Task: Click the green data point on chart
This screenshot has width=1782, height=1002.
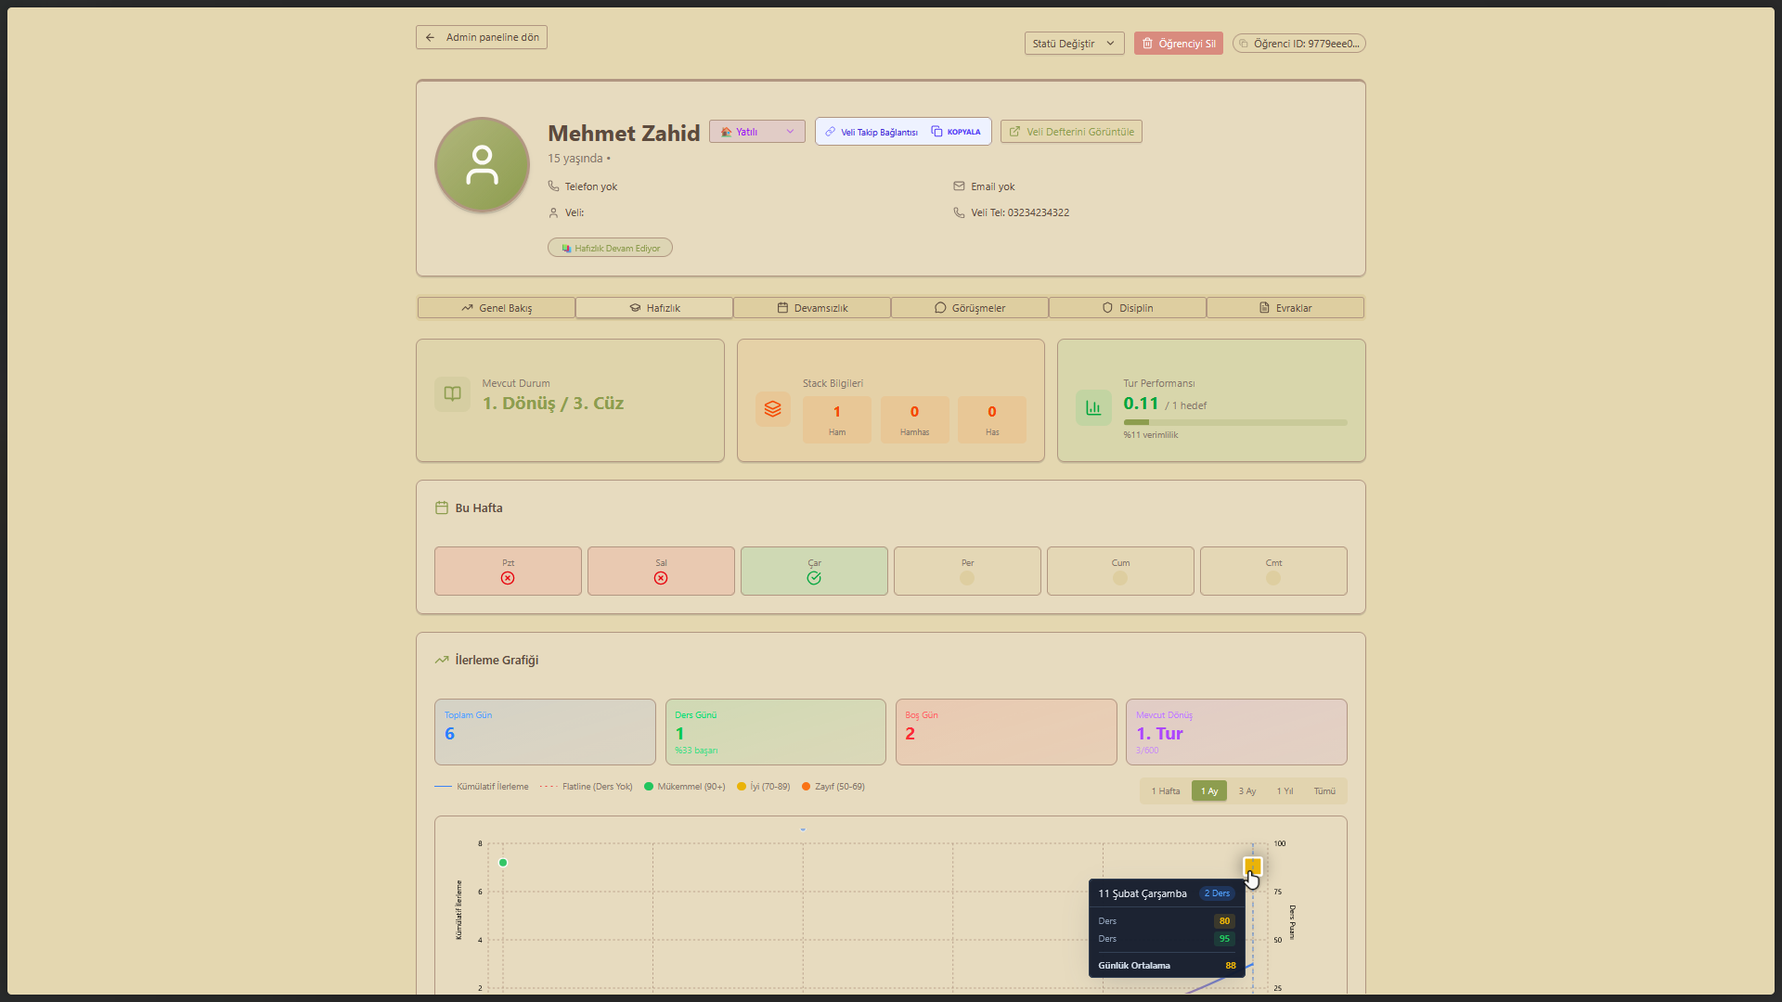Action: click(x=503, y=863)
